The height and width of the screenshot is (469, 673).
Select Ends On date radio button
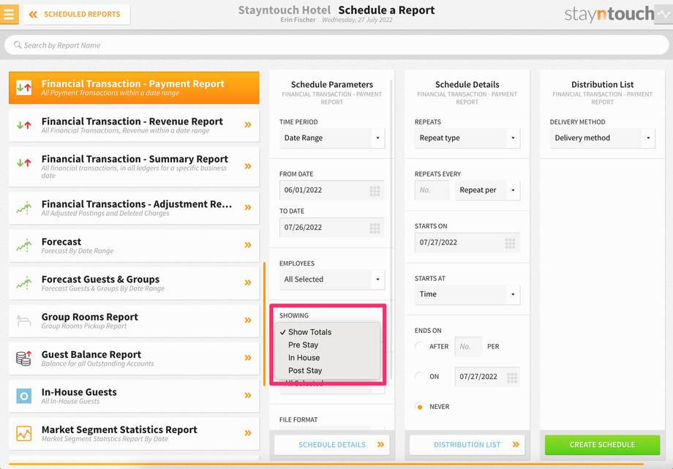(420, 377)
